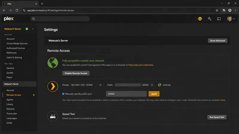Click Disable Remote Access button
Viewport: 239px width, 134px height.
point(76,73)
